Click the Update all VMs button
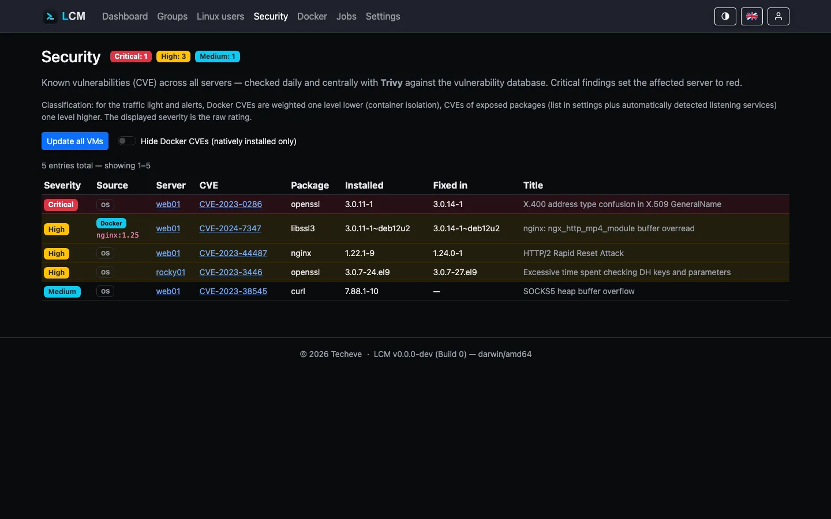 pyautogui.click(x=75, y=141)
